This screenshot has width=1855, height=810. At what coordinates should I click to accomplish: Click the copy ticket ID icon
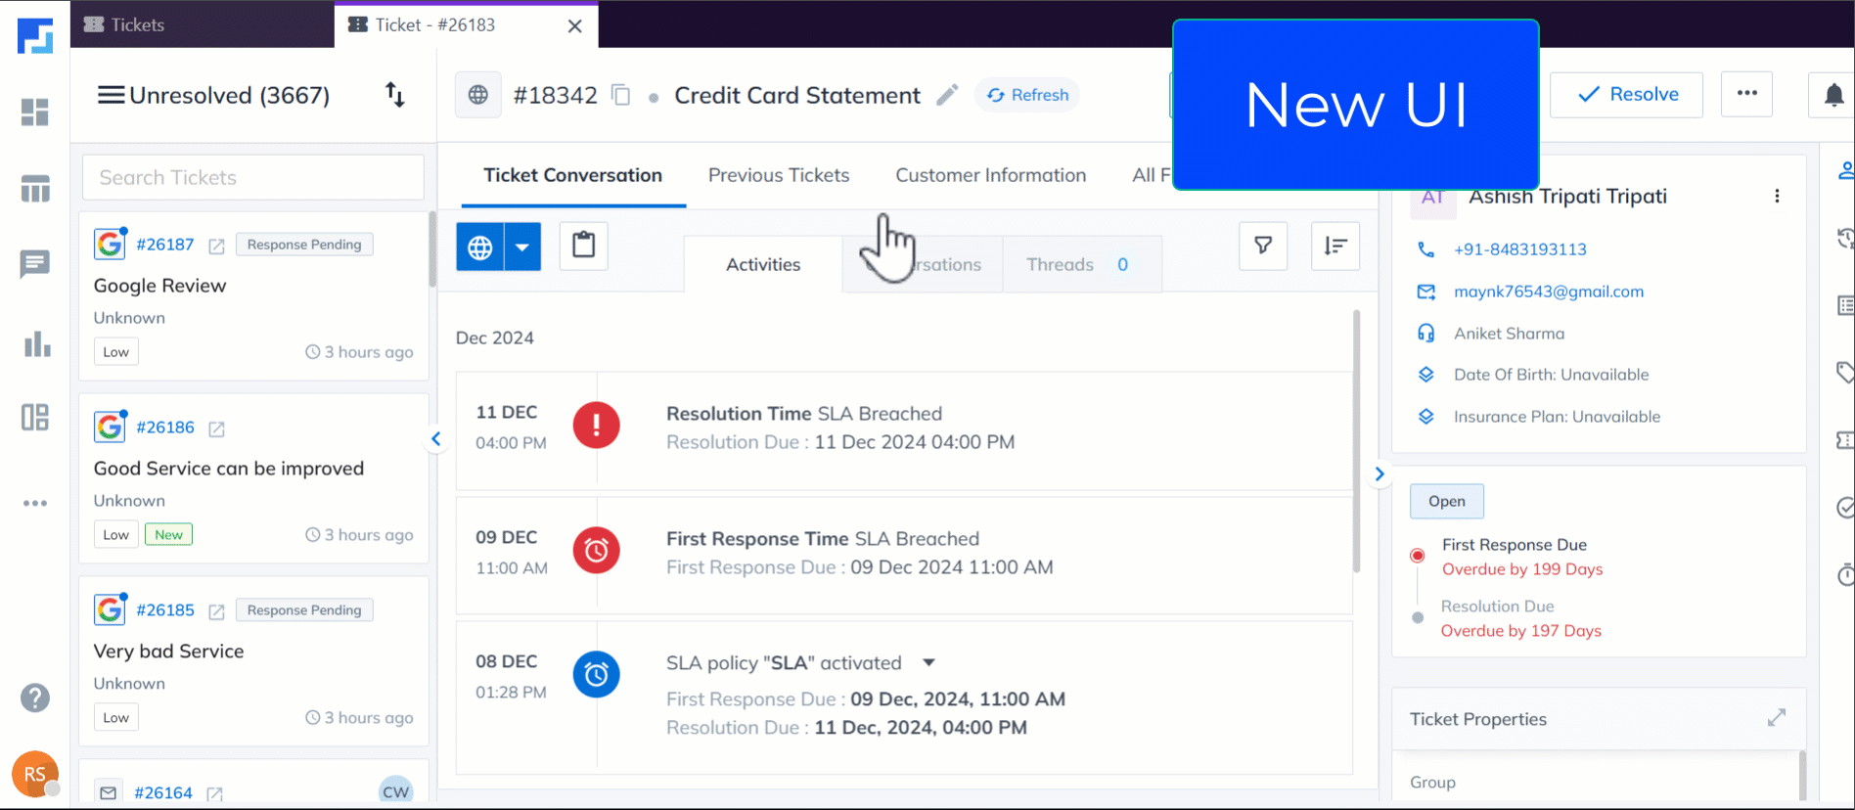click(x=620, y=95)
